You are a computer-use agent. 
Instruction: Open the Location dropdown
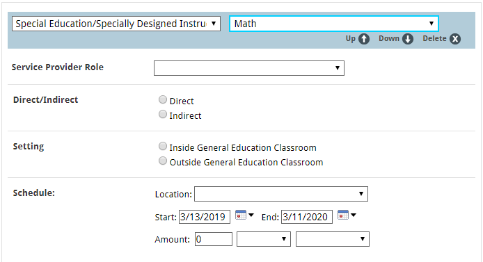pos(281,194)
